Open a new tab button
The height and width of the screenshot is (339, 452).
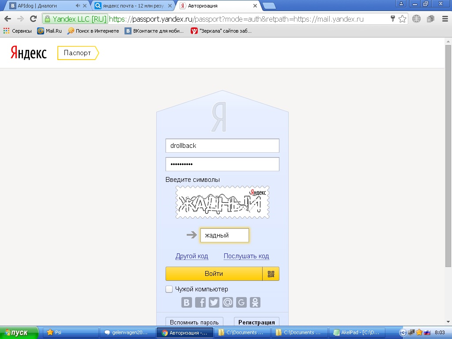[270, 6]
